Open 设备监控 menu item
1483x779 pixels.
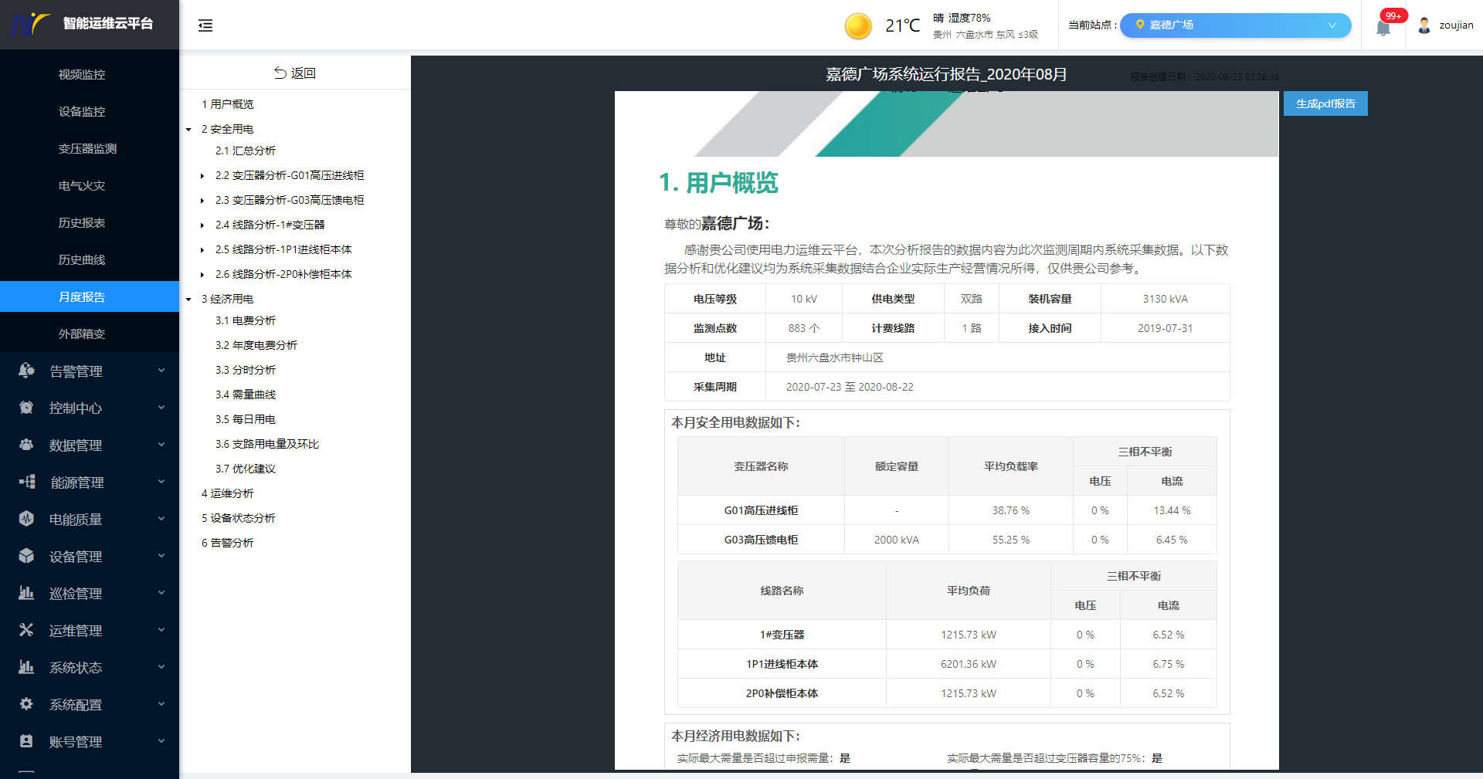coord(90,111)
